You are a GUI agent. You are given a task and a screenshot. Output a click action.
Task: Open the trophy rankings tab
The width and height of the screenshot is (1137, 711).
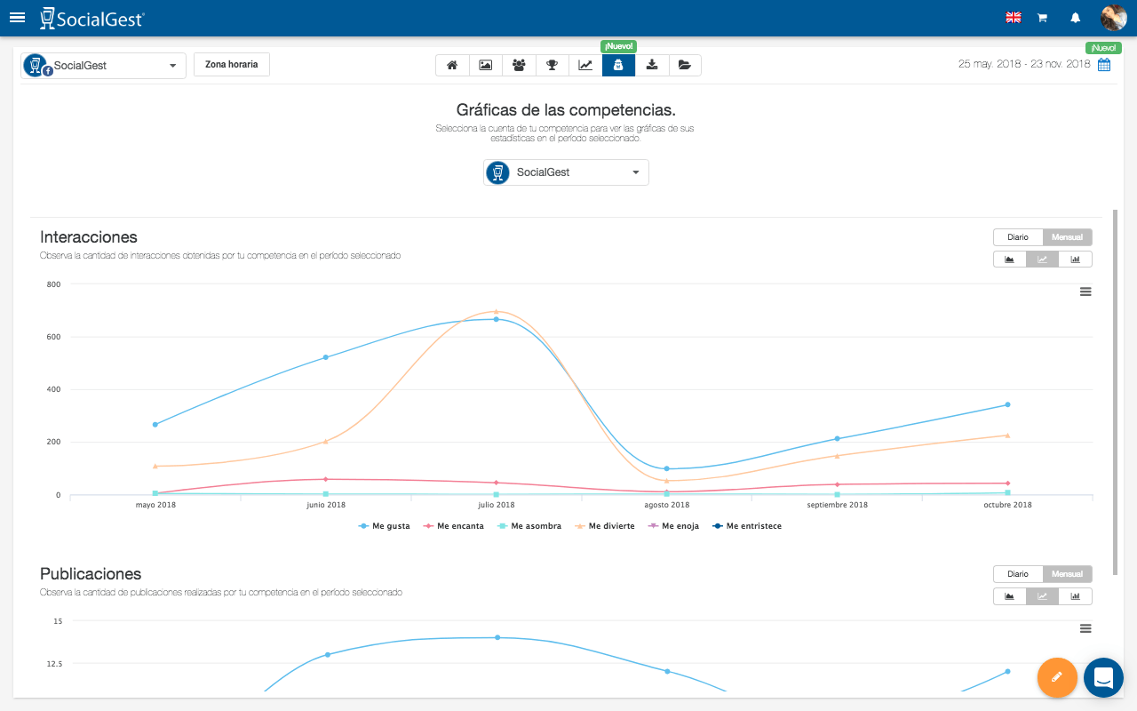point(553,65)
